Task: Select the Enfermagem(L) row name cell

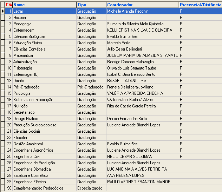Action: 44,74
